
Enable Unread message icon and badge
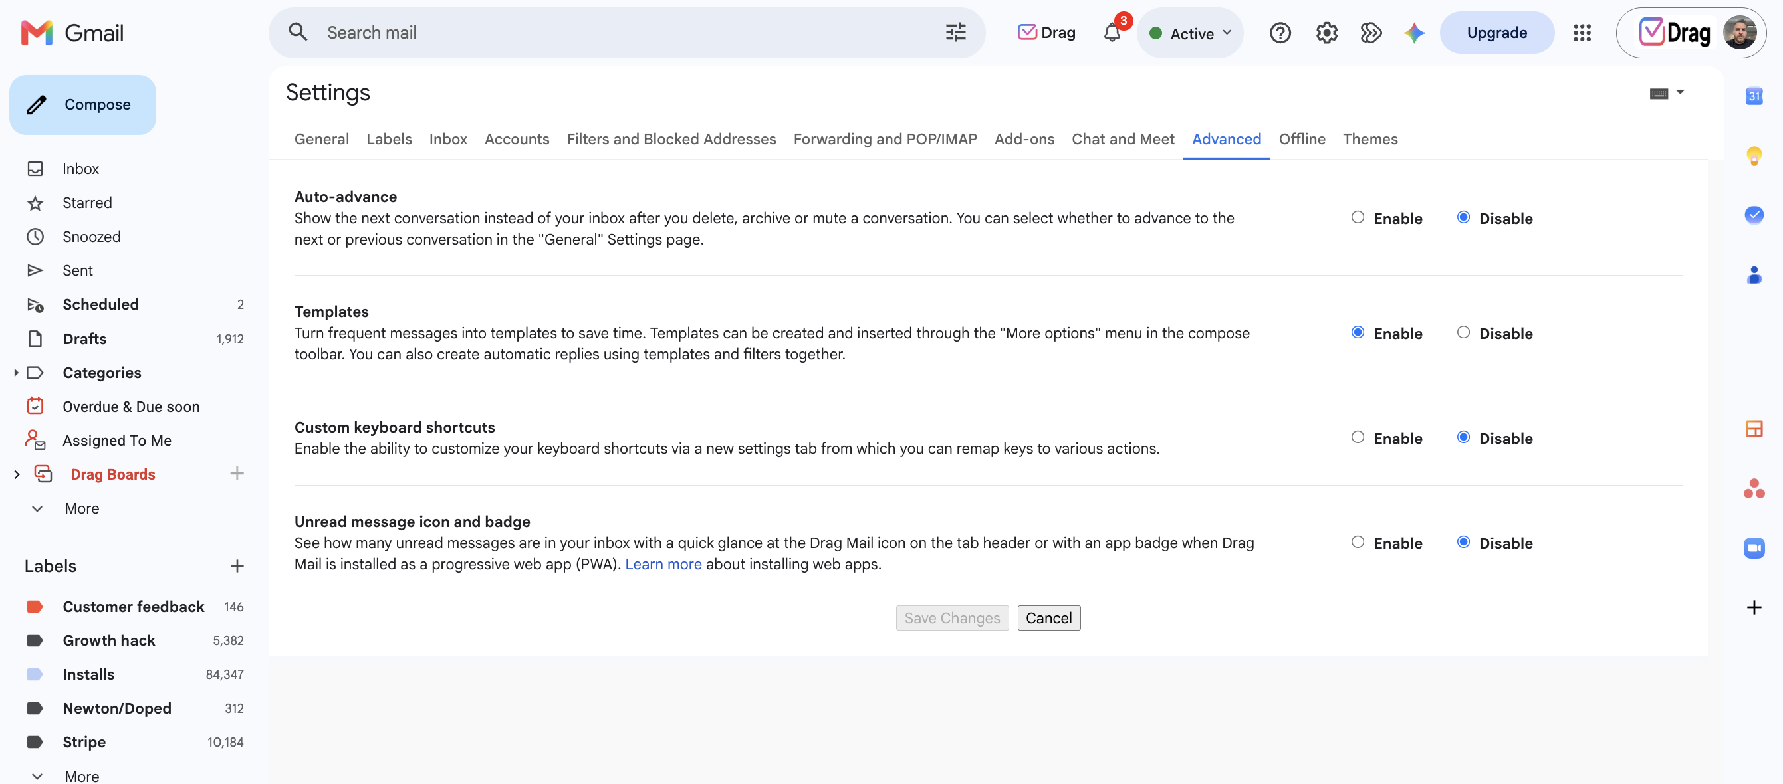(x=1358, y=541)
